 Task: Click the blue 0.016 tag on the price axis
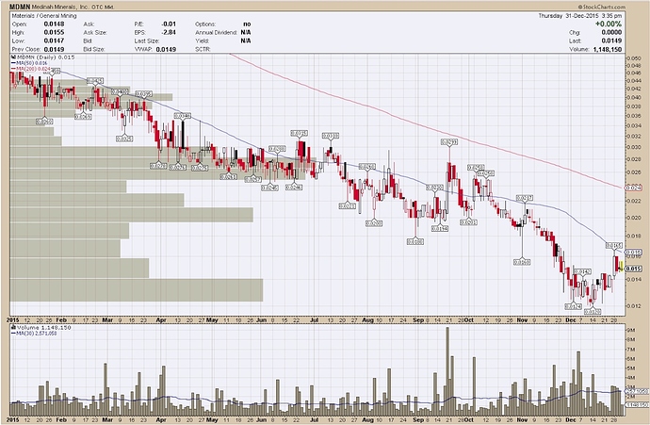point(633,253)
